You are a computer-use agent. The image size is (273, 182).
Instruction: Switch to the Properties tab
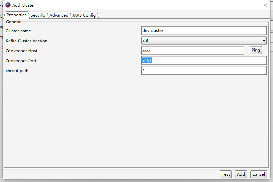pos(16,15)
